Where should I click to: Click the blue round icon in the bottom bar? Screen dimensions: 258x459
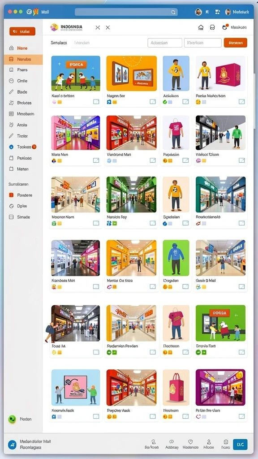[x=12, y=445]
